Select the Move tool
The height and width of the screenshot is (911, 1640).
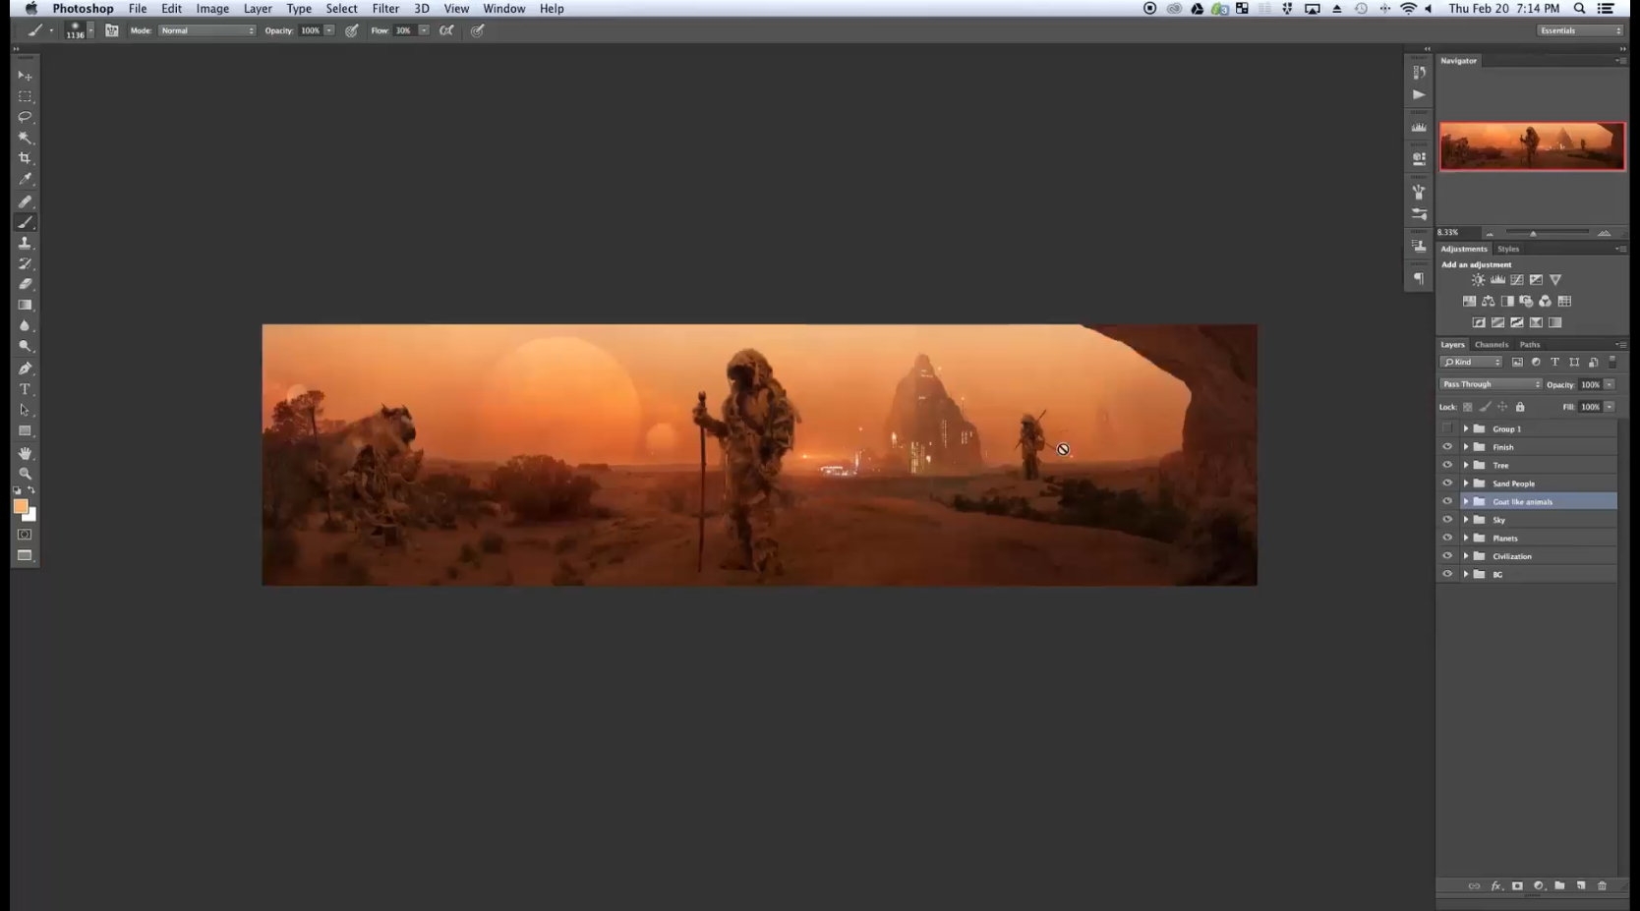(25, 76)
